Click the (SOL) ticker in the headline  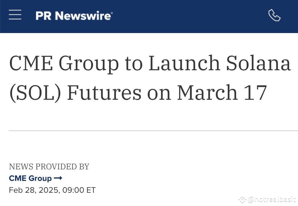pos(35,93)
